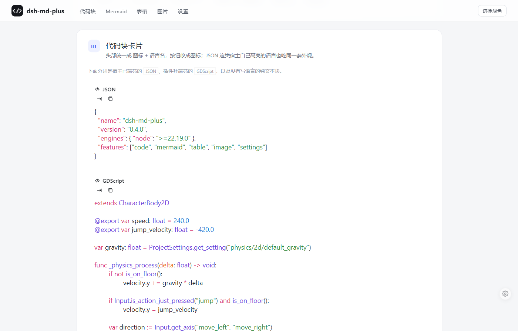Click the velocity.y += gravity * delta line
The image size is (518, 331).
(163, 283)
